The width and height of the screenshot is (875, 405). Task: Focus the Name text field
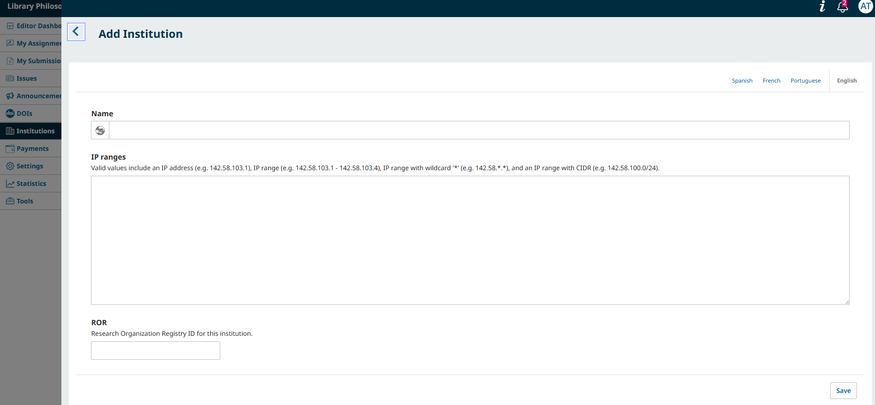click(479, 131)
